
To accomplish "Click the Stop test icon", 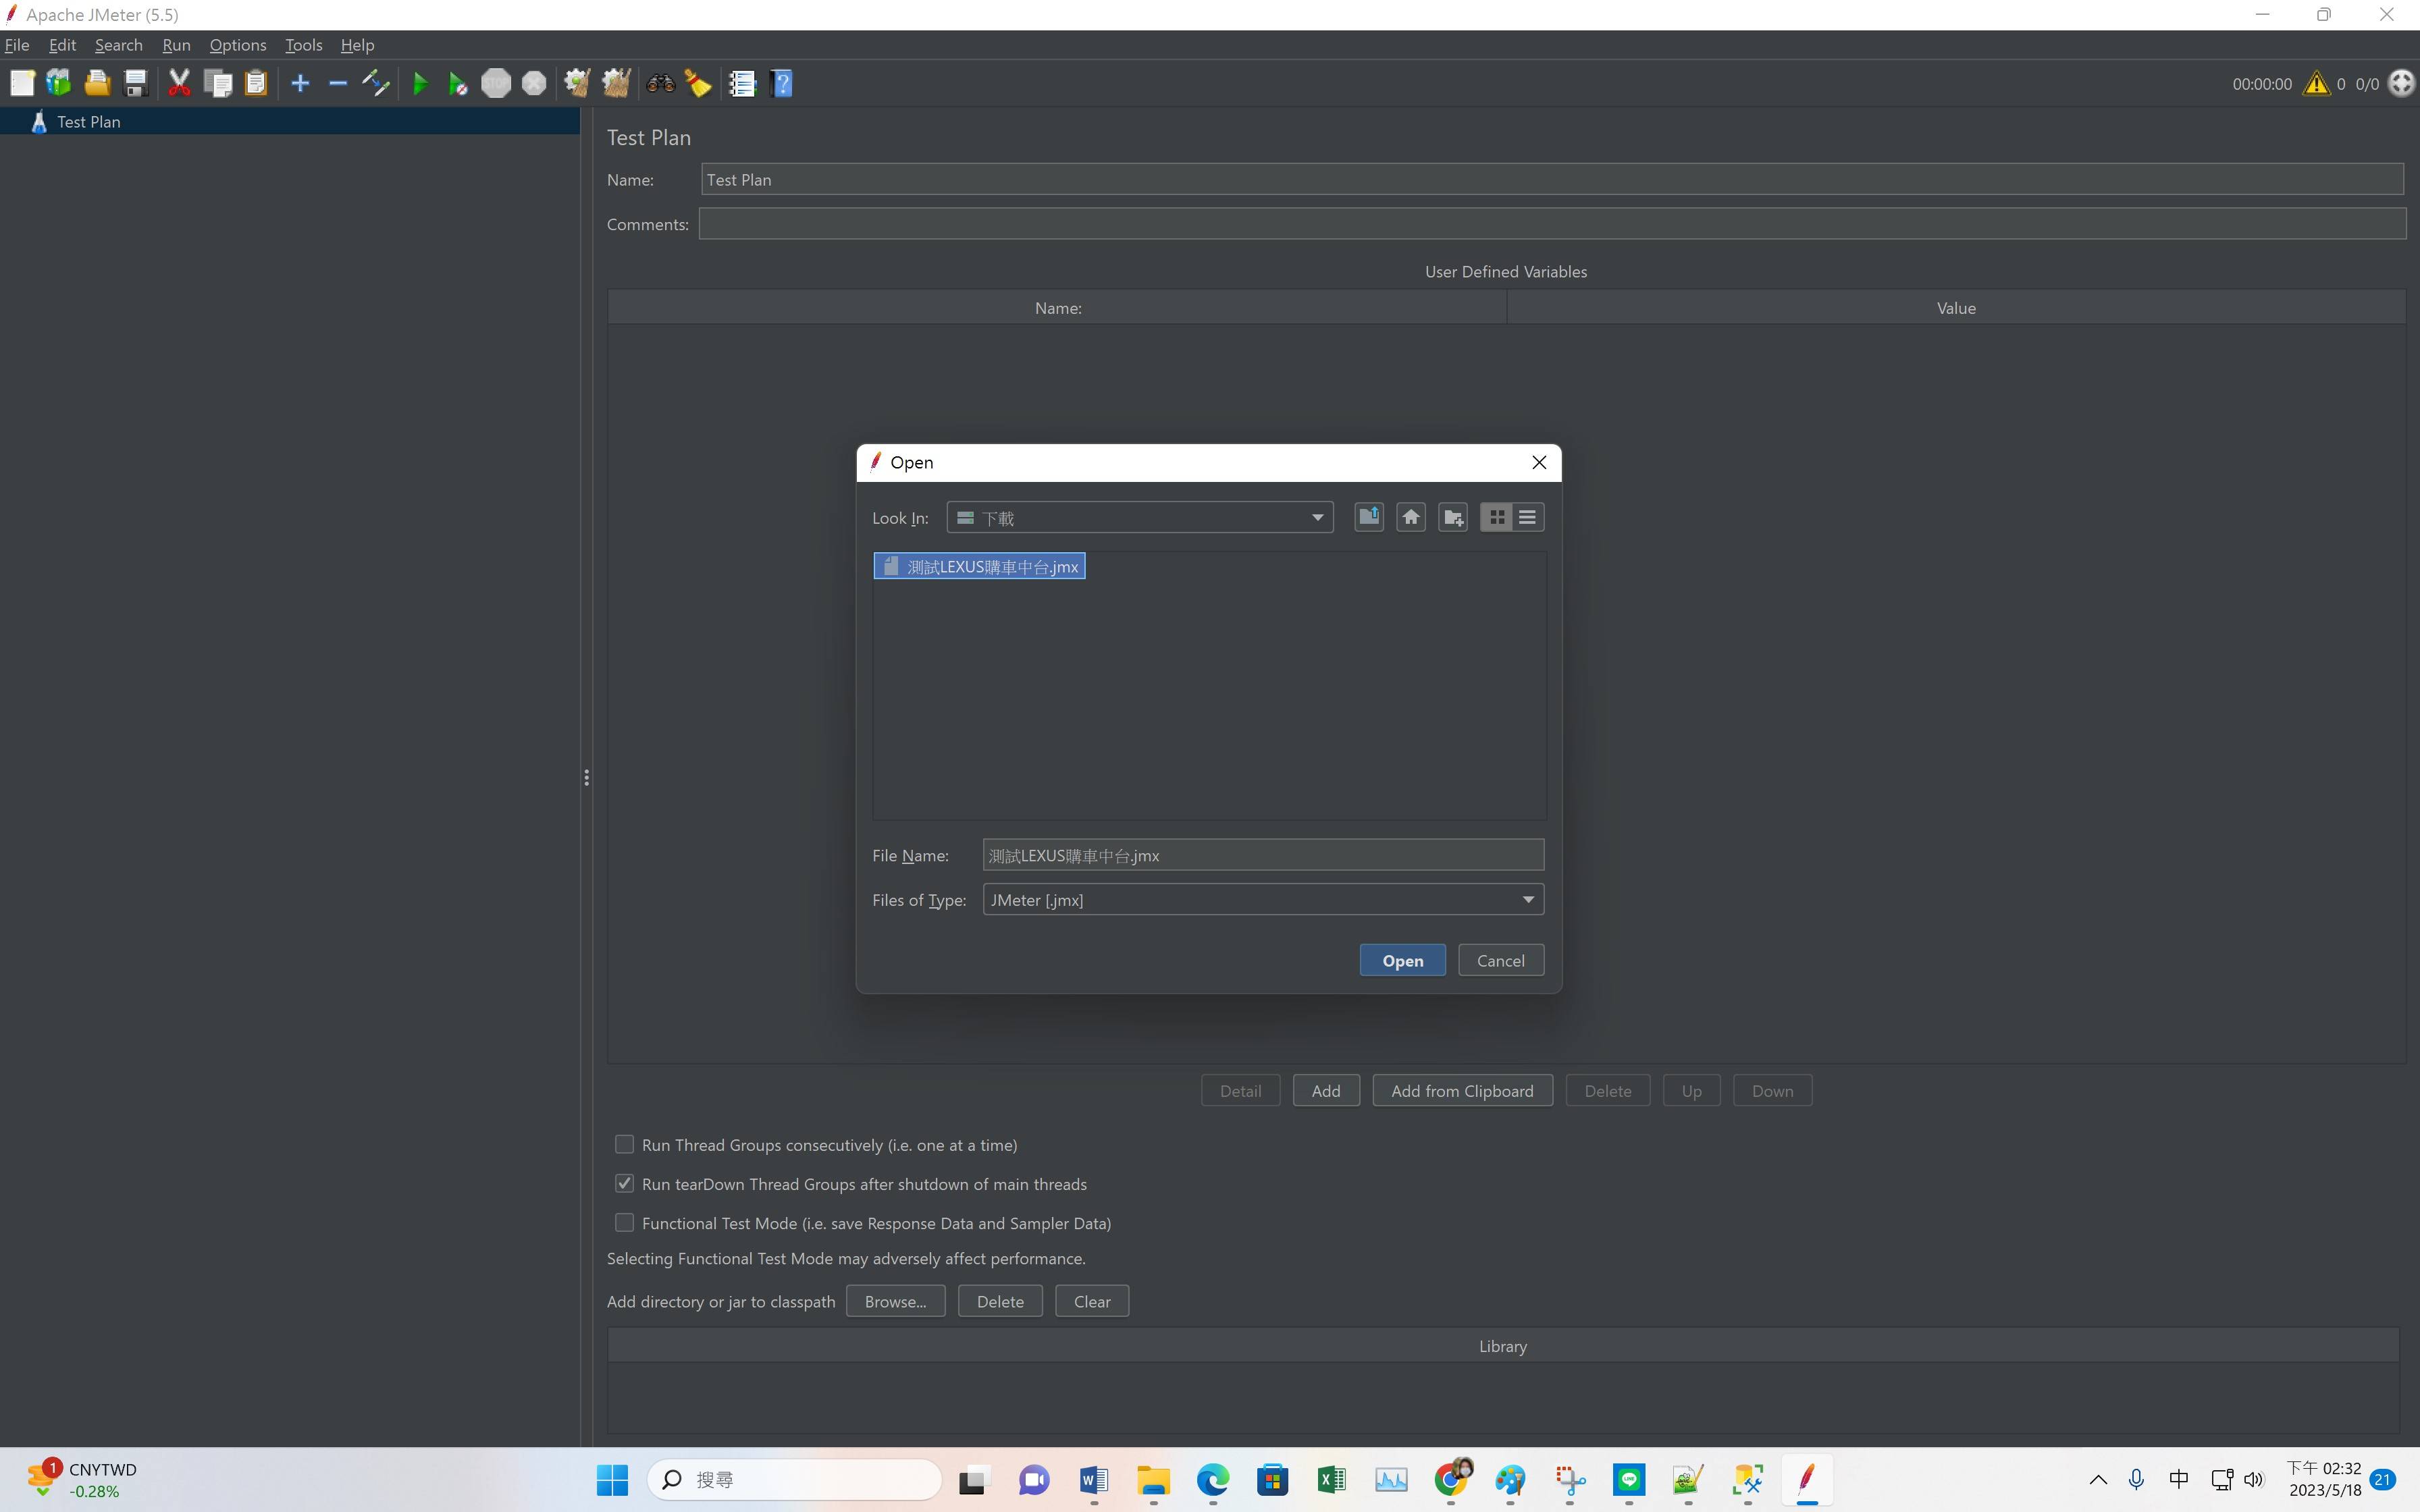I will (496, 83).
